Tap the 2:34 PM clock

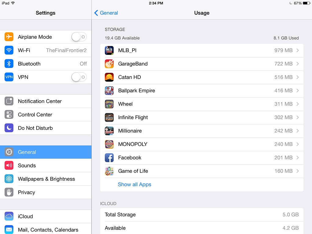(156, 3)
